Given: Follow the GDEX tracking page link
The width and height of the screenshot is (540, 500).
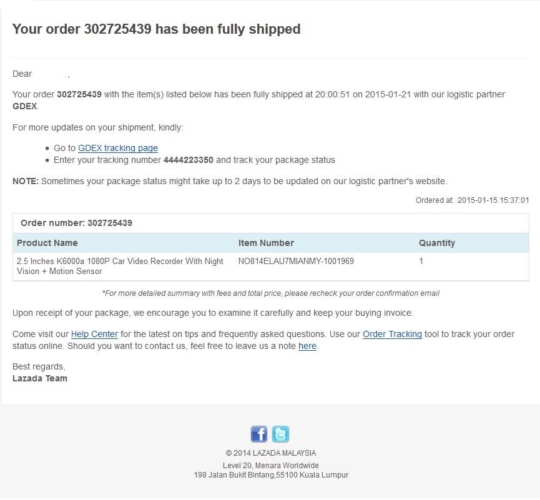Looking at the screenshot, I should click(x=118, y=148).
